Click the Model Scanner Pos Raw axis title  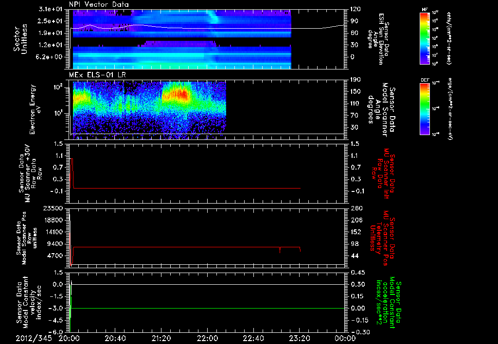tap(27, 238)
